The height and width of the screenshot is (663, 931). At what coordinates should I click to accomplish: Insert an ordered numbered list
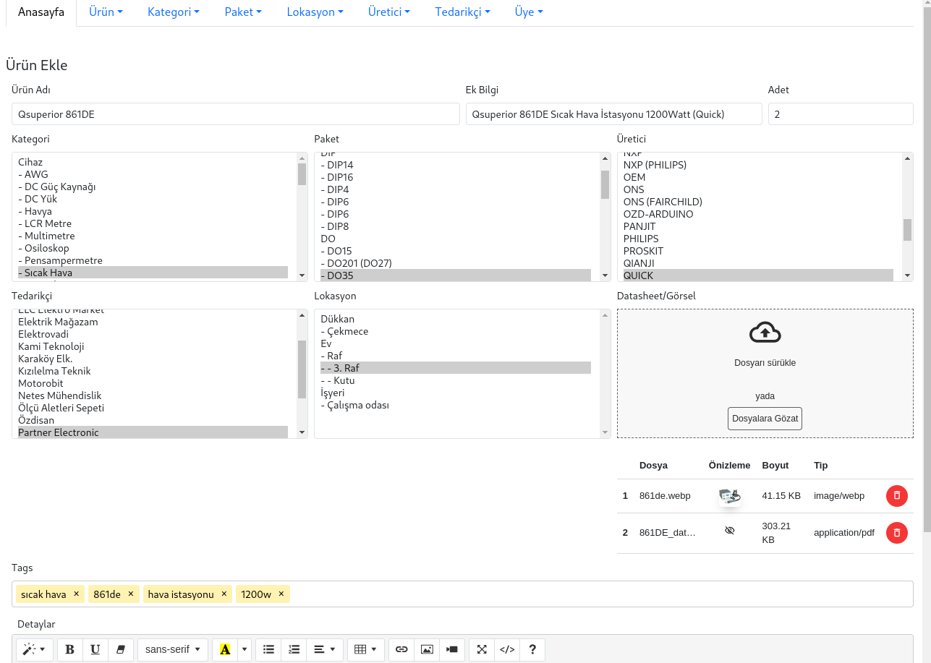[x=294, y=649]
